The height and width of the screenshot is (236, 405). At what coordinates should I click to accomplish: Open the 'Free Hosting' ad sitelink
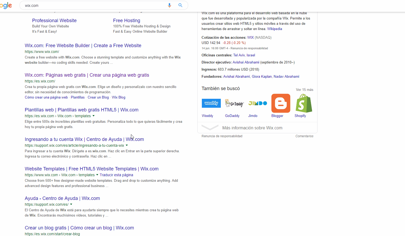126,21
